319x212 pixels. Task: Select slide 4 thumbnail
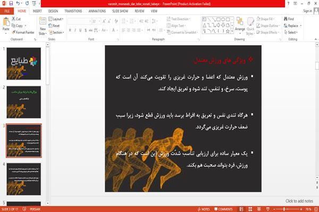24,179
